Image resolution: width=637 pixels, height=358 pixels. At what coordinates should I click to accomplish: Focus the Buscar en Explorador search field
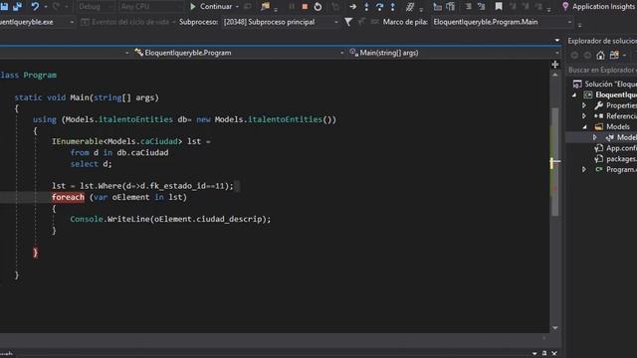pos(602,71)
